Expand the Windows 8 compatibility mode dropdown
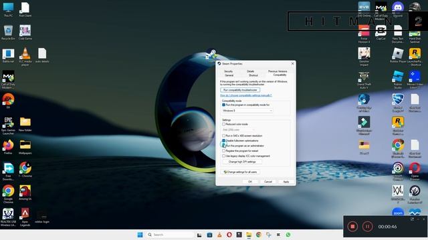Viewport: 428px width, 240px height. tap(247, 111)
